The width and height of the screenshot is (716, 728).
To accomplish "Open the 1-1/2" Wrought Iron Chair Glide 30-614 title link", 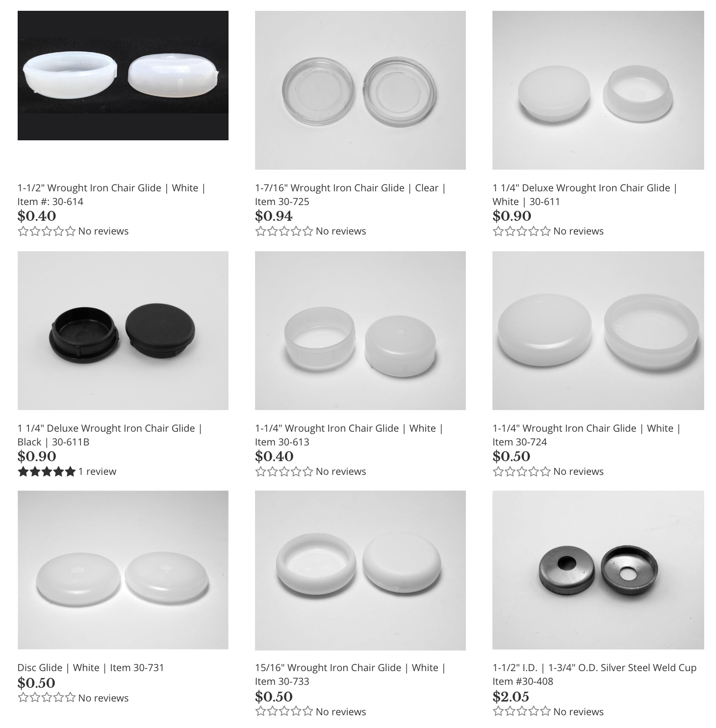I will 112,195.
